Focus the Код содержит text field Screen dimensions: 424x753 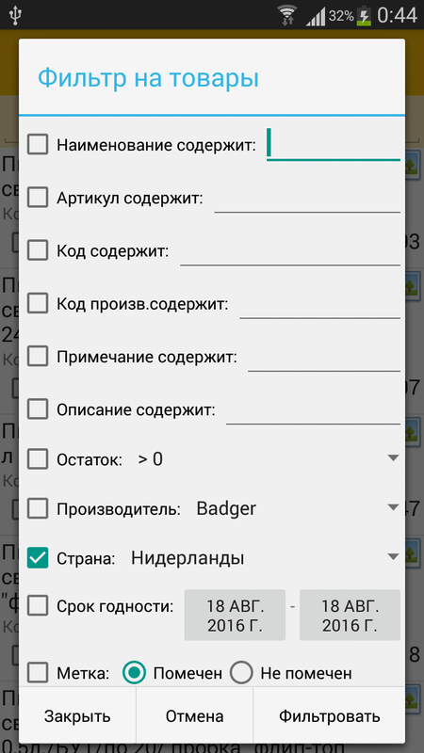pyautogui.click(x=290, y=251)
